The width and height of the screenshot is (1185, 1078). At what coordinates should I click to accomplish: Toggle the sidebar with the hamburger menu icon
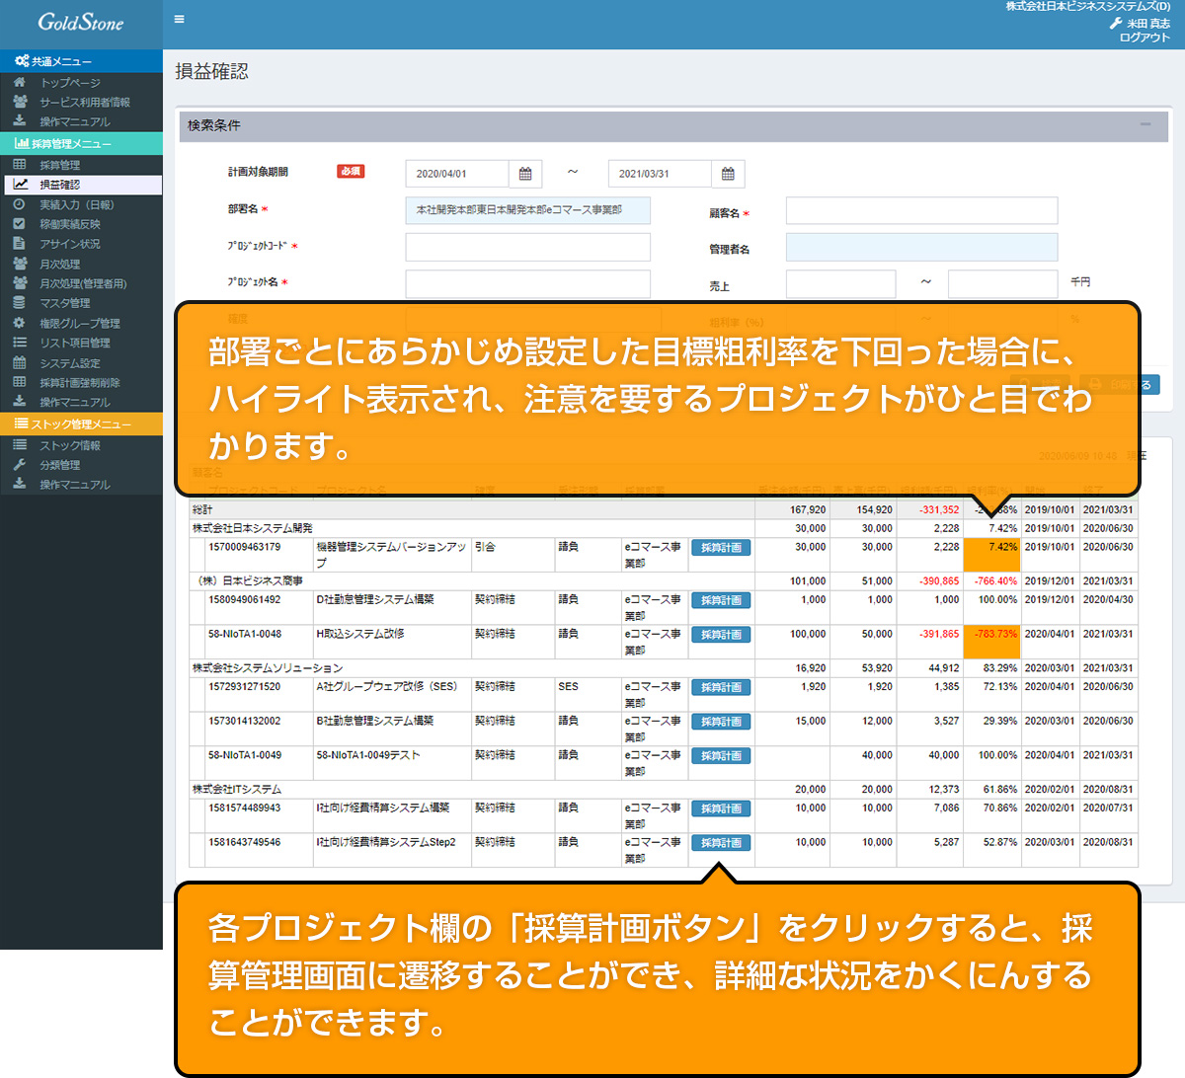coord(179,19)
